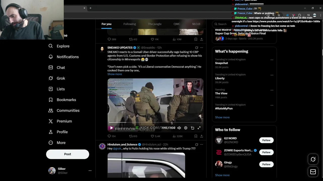Open floating messages button at bottom right

pyautogui.click(x=313, y=172)
